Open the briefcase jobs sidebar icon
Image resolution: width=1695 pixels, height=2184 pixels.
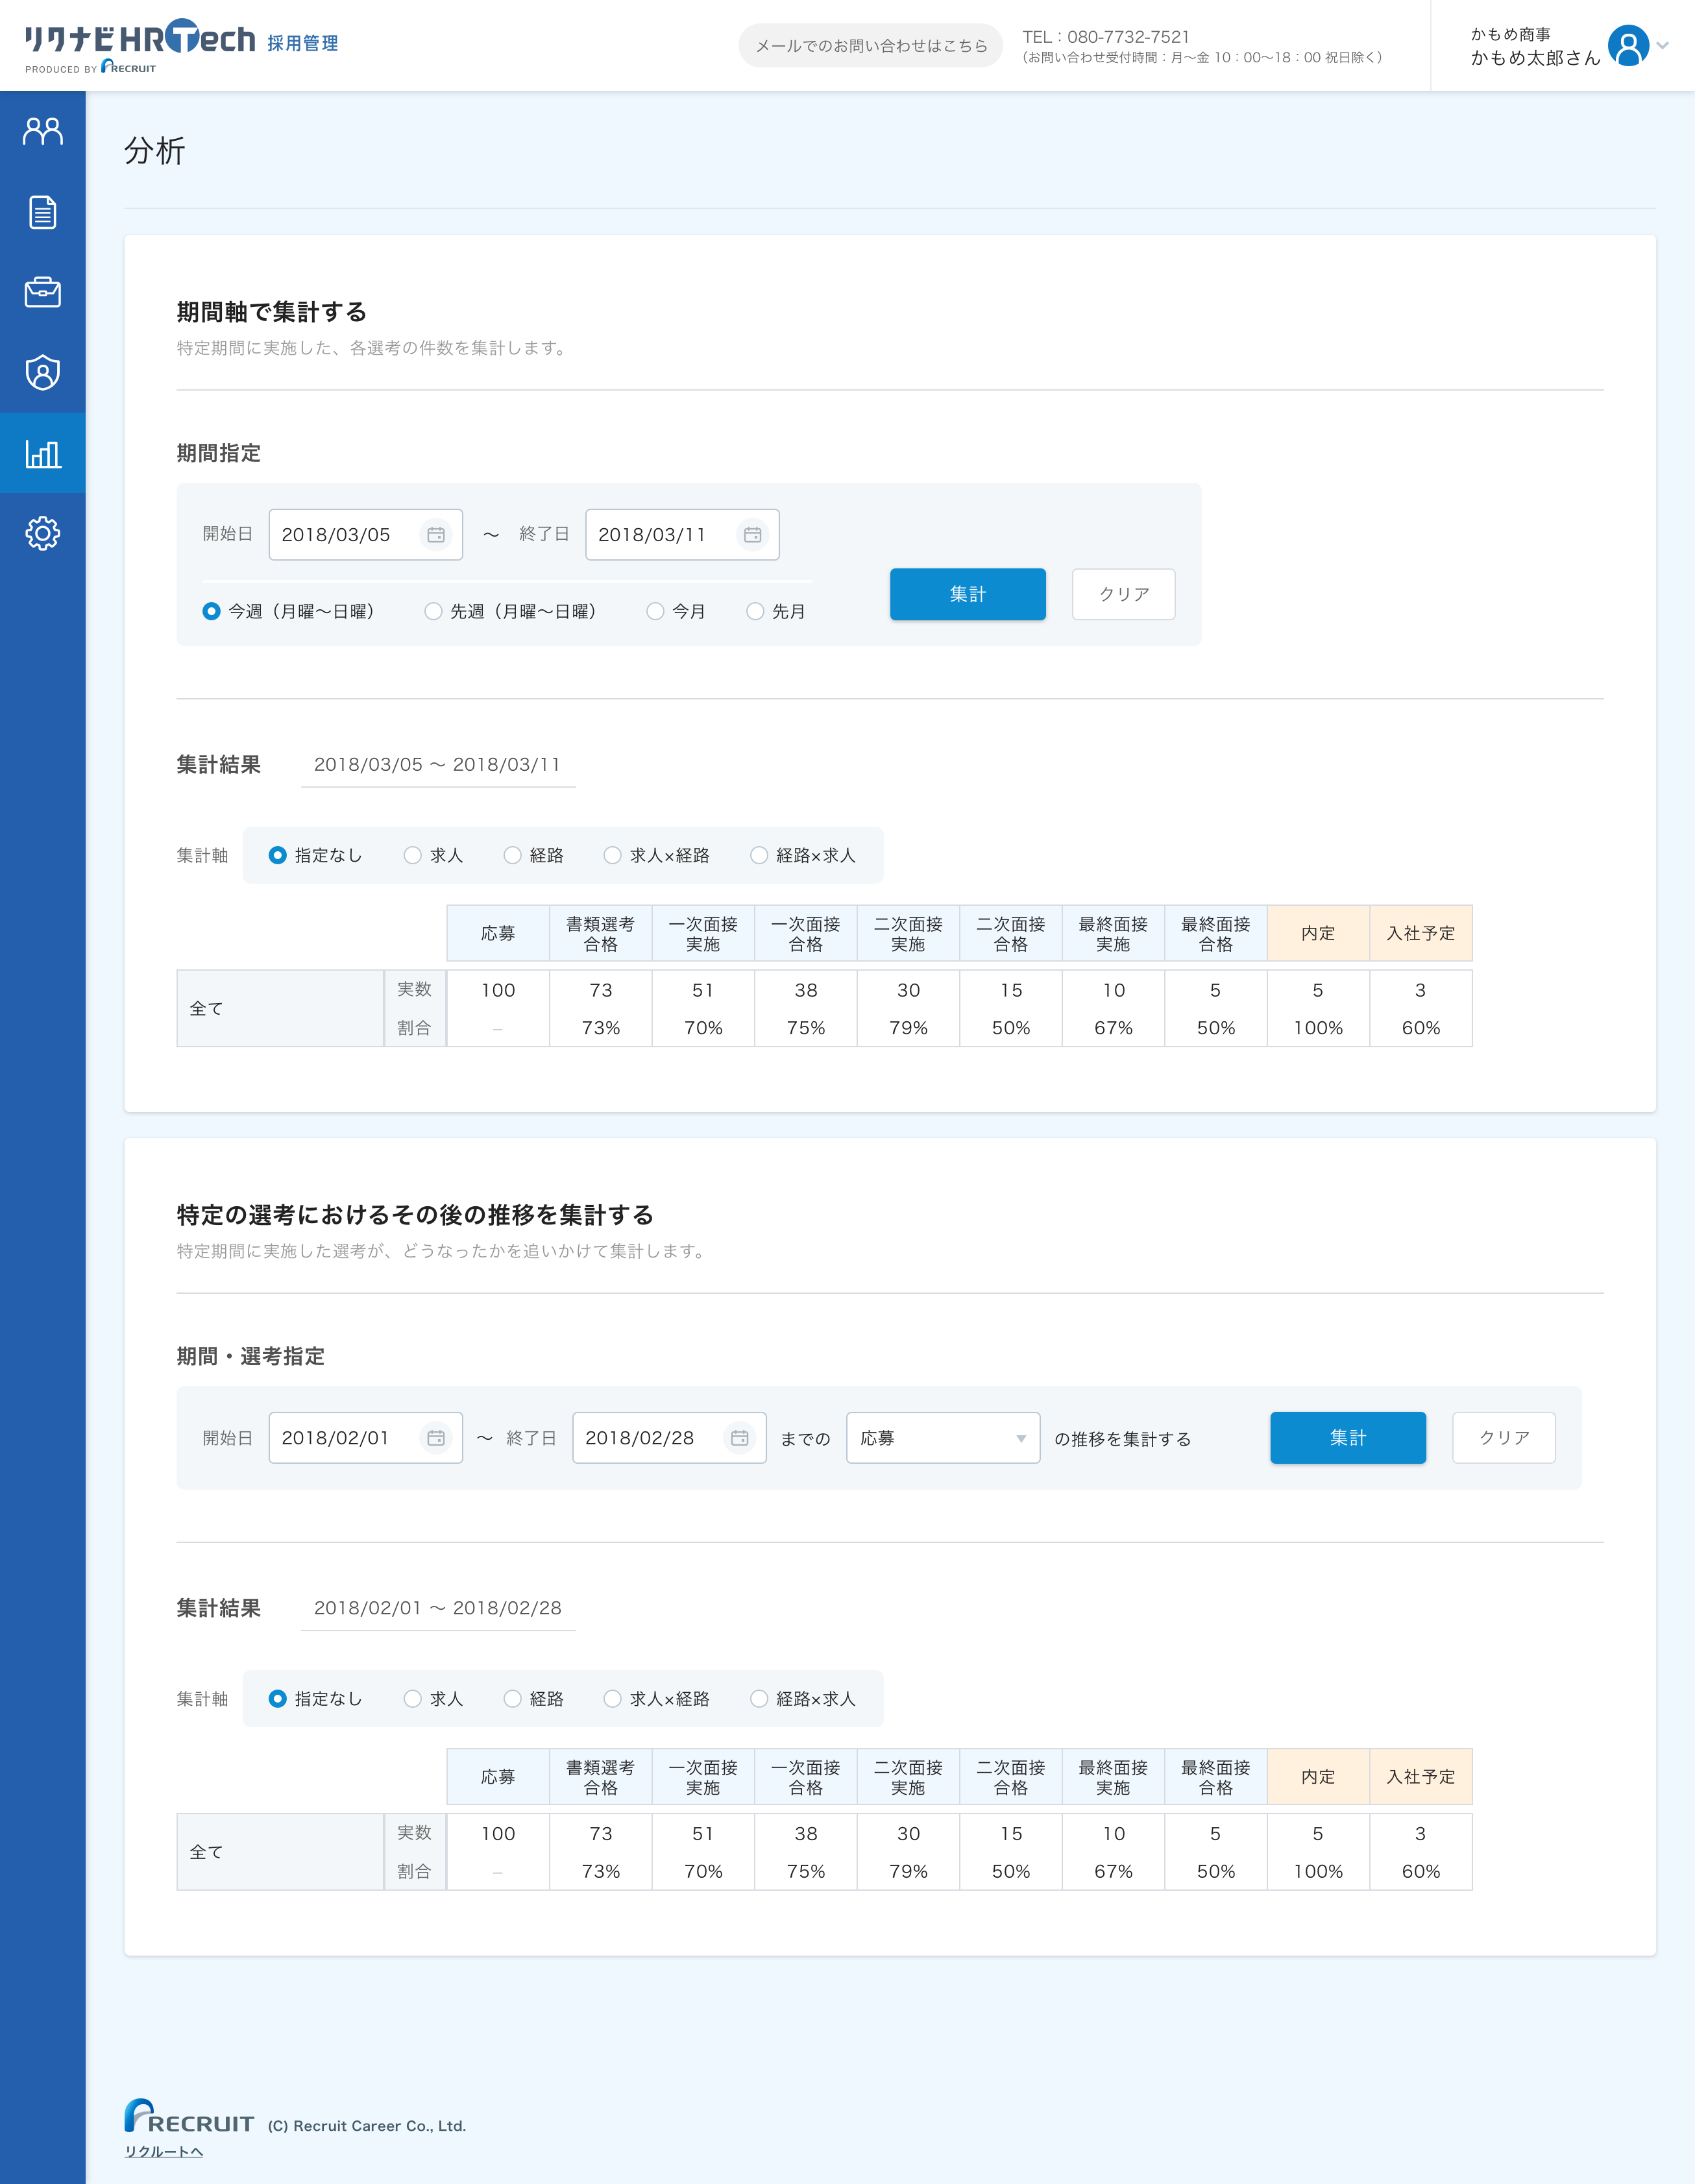coord(42,292)
